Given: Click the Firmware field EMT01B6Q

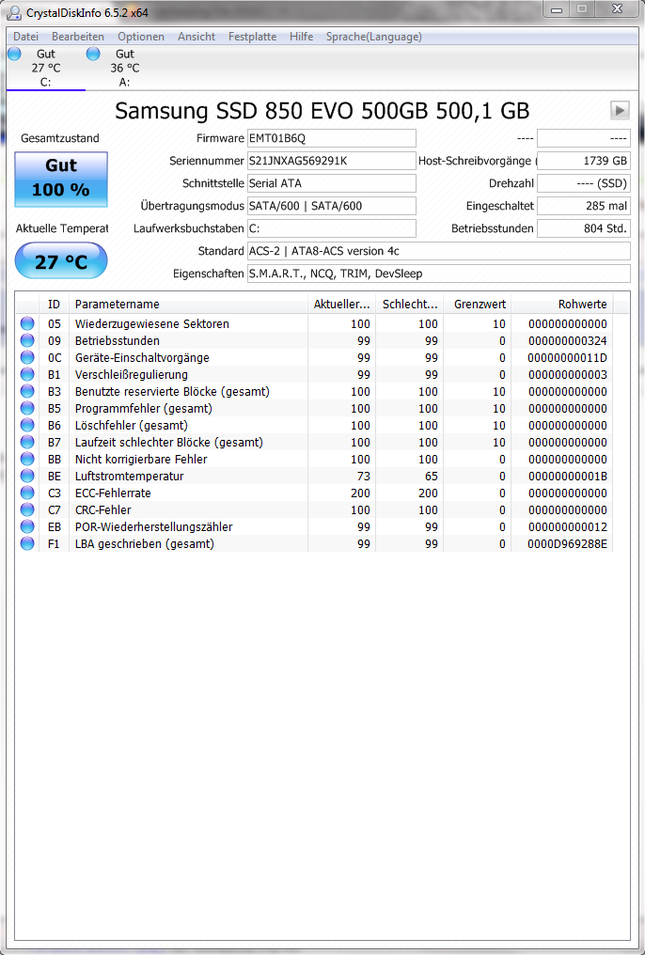Looking at the screenshot, I should point(331,138).
